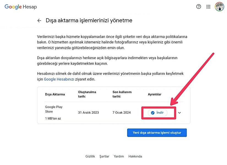Click the İndir download button
The height and width of the screenshot is (165, 227).
tap(158, 113)
